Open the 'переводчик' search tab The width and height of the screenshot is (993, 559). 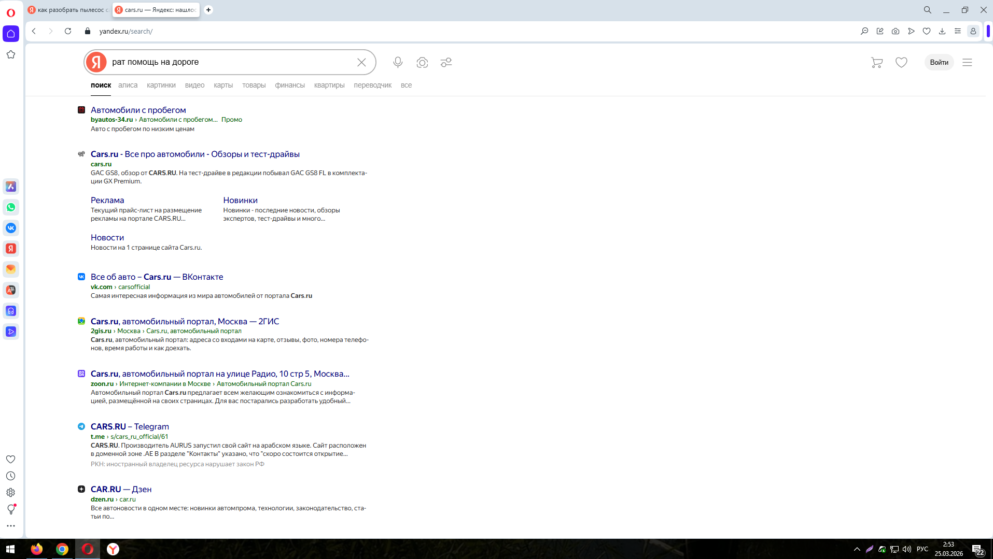coord(373,85)
